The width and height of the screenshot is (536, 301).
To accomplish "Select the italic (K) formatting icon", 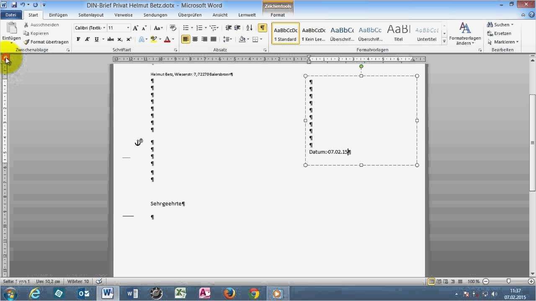I will click(87, 39).
